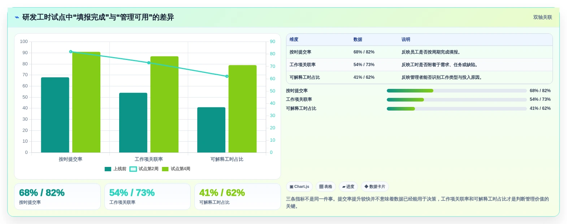Click the green 试点第4周 bar for 可解释工时占比

(x=242, y=109)
